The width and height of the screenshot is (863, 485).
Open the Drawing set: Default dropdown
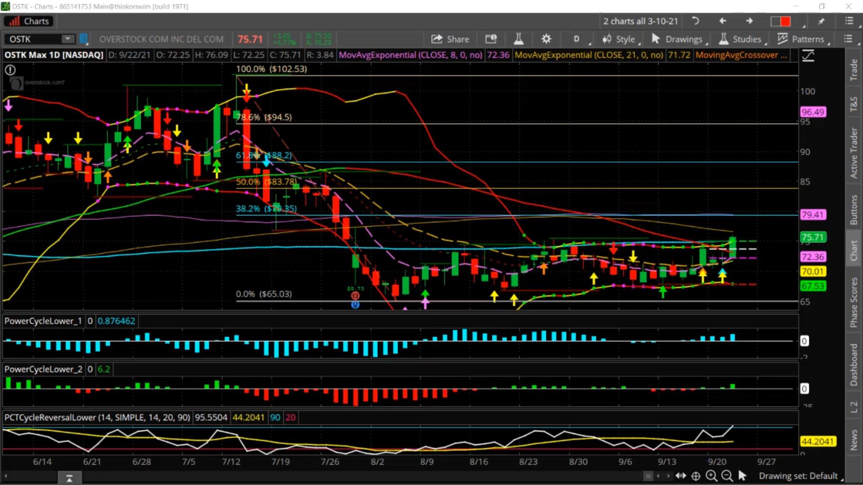[801, 476]
